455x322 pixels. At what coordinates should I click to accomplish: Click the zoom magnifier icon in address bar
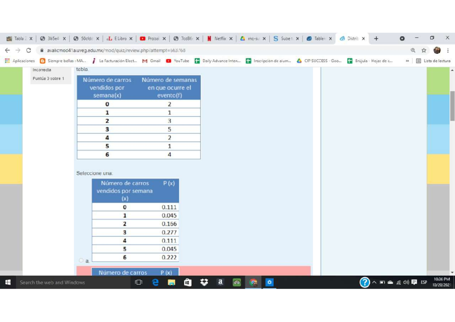pos(413,50)
